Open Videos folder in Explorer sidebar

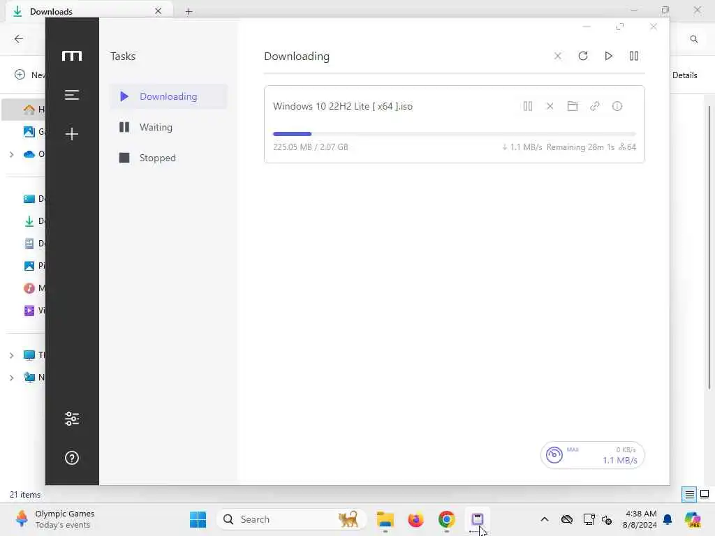34,311
